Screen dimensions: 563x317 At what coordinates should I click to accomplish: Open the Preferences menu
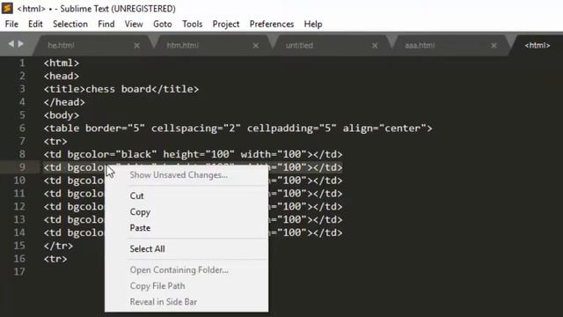272,24
